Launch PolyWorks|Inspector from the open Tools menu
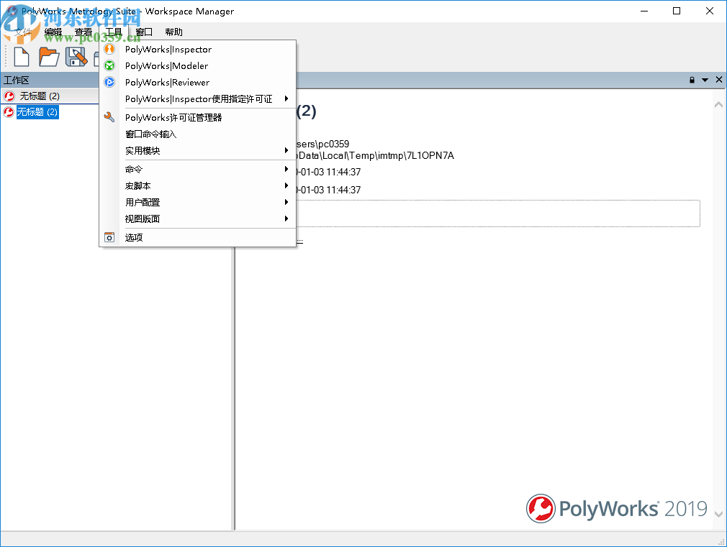 click(168, 49)
